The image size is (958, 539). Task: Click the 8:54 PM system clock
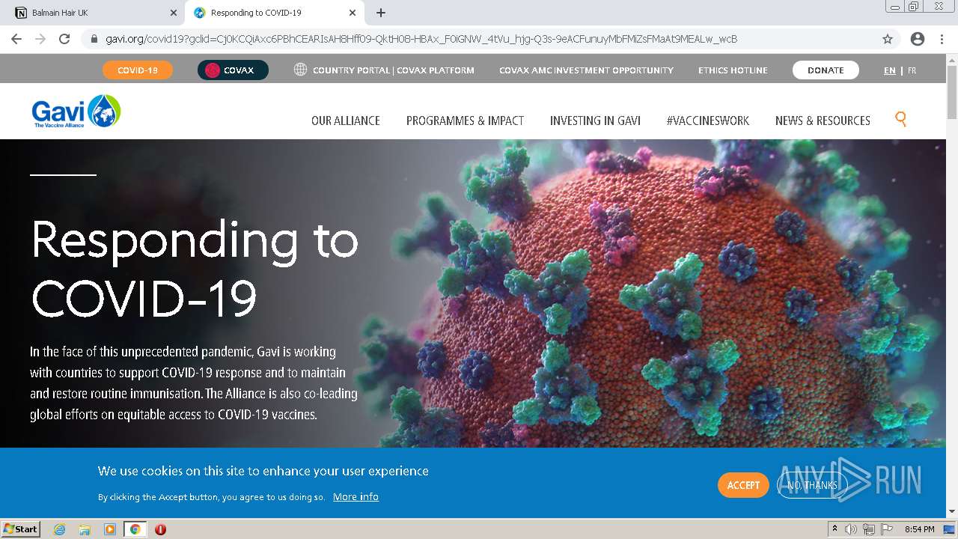pos(919,529)
